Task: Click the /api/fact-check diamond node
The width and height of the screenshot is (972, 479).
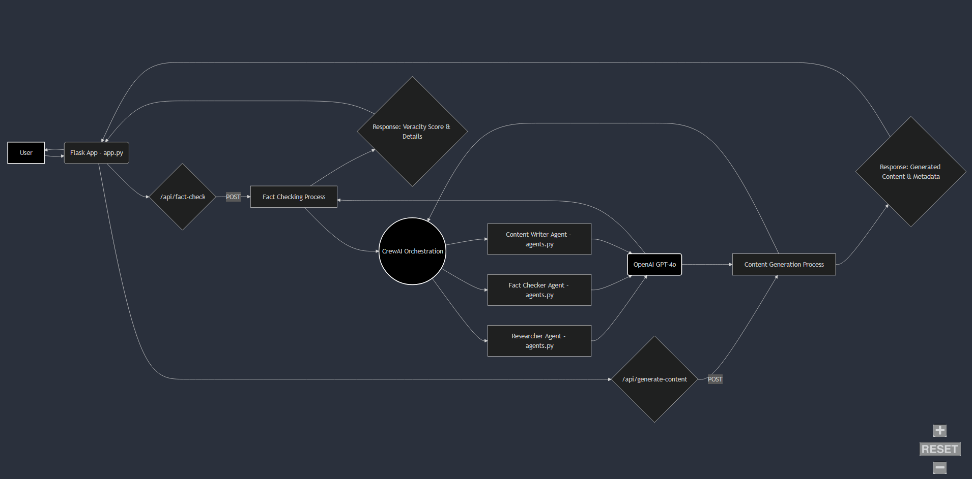Action: click(x=182, y=197)
